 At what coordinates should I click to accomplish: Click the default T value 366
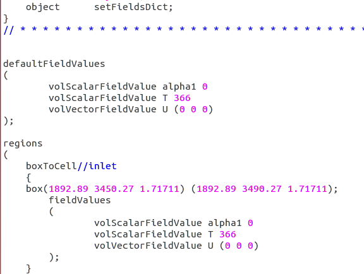coord(182,98)
